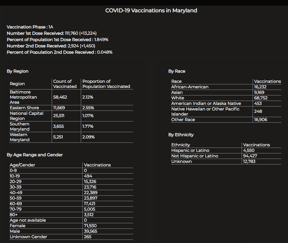The image size is (288, 243).
Task: Click the By Race section heading
Action: pyautogui.click(x=177, y=71)
